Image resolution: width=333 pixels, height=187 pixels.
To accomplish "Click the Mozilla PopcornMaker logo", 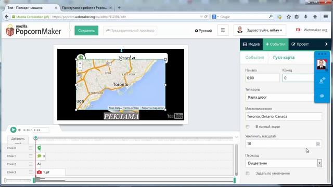I will tap(33, 30).
